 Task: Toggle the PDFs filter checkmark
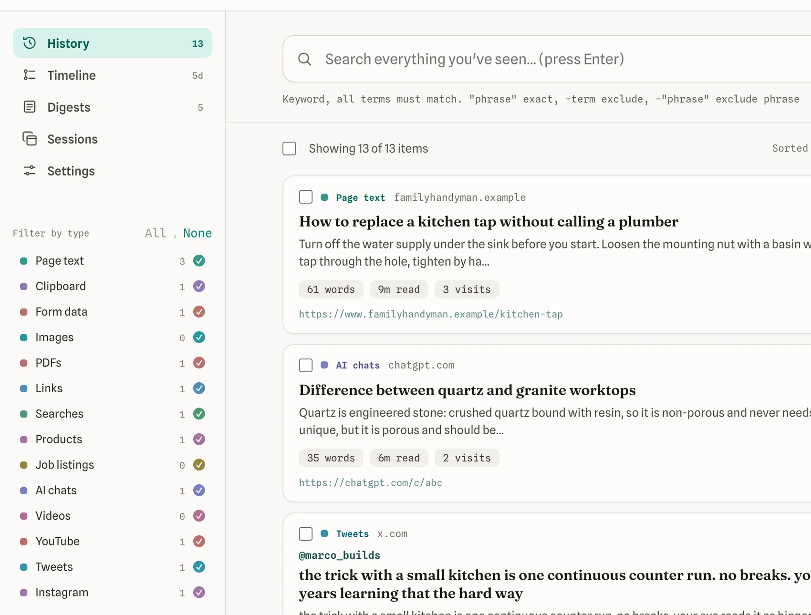click(x=199, y=363)
